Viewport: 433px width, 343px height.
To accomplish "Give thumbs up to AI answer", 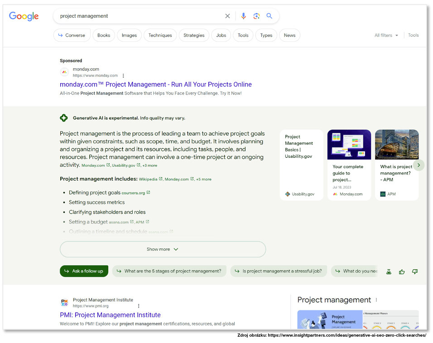I will (402, 272).
